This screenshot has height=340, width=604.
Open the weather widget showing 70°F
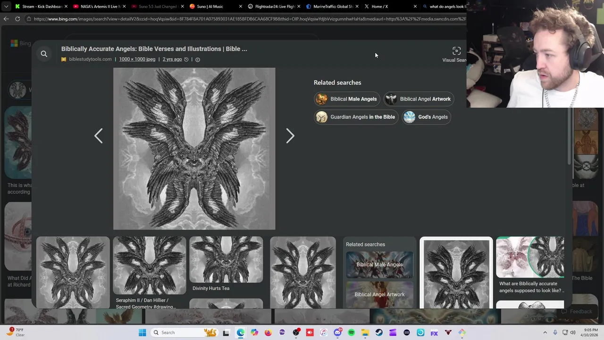pos(16,332)
